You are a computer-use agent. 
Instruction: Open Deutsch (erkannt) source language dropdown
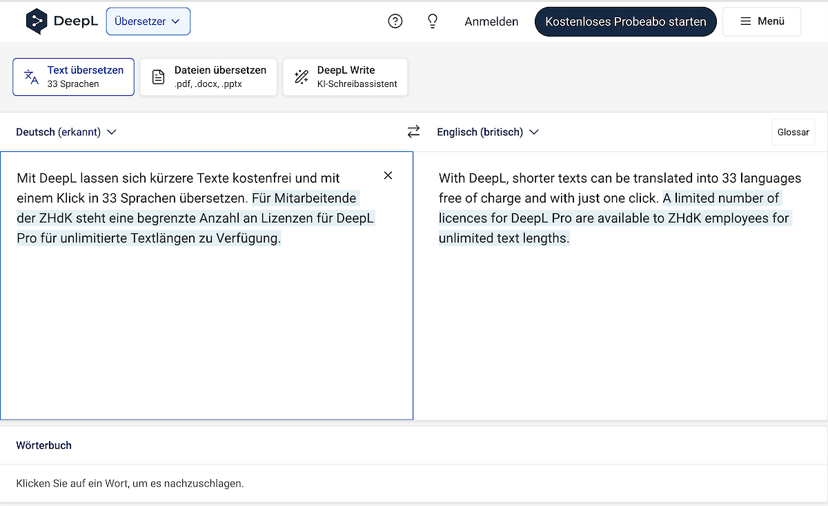[x=66, y=132]
